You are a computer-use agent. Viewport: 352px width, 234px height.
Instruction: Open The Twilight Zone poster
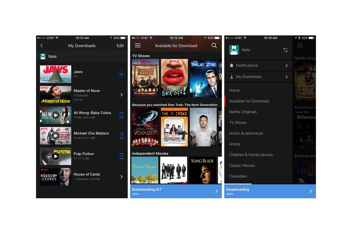click(x=203, y=78)
